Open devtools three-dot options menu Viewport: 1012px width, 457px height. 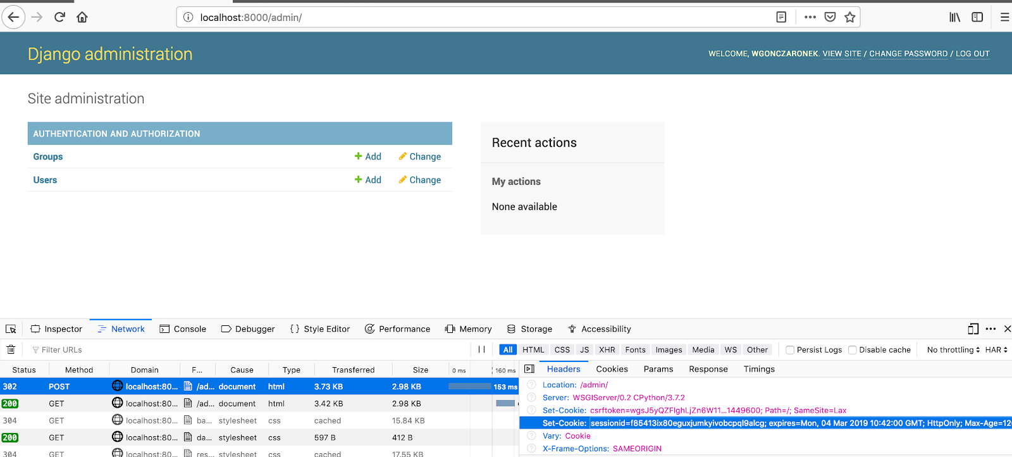[990, 329]
